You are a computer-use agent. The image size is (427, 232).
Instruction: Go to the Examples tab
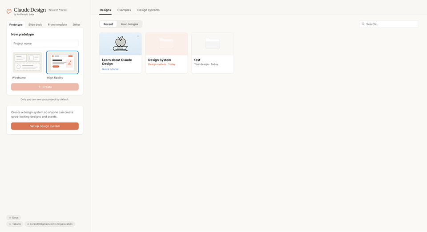(x=124, y=10)
